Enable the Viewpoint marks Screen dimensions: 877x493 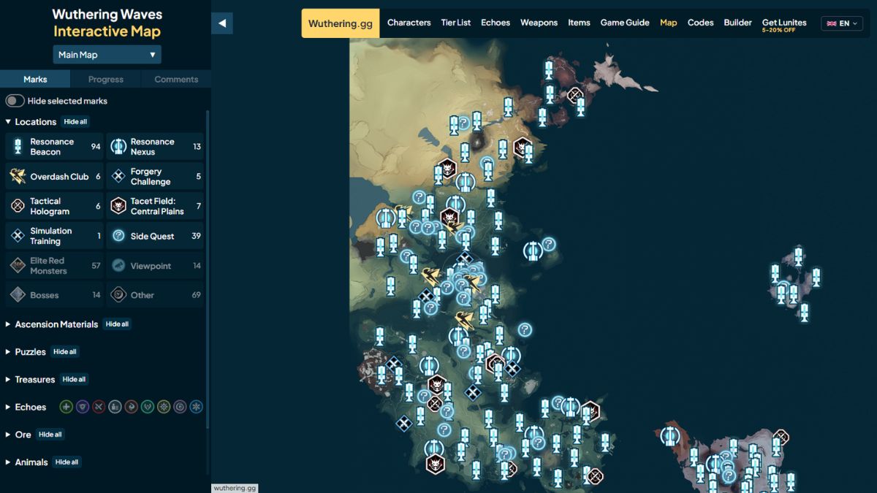[x=155, y=266]
